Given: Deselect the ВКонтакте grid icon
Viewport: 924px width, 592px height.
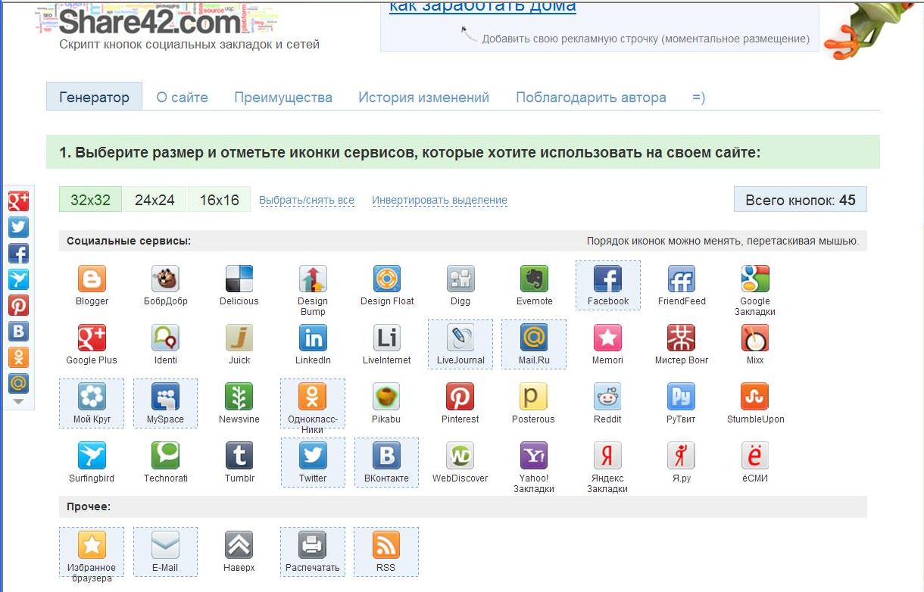Looking at the screenshot, I should (x=387, y=456).
